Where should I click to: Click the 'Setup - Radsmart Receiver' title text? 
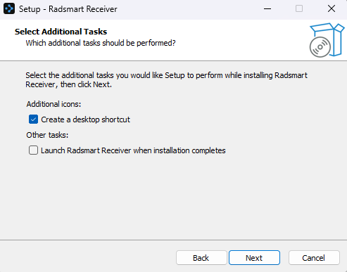[x=68, y=9]
